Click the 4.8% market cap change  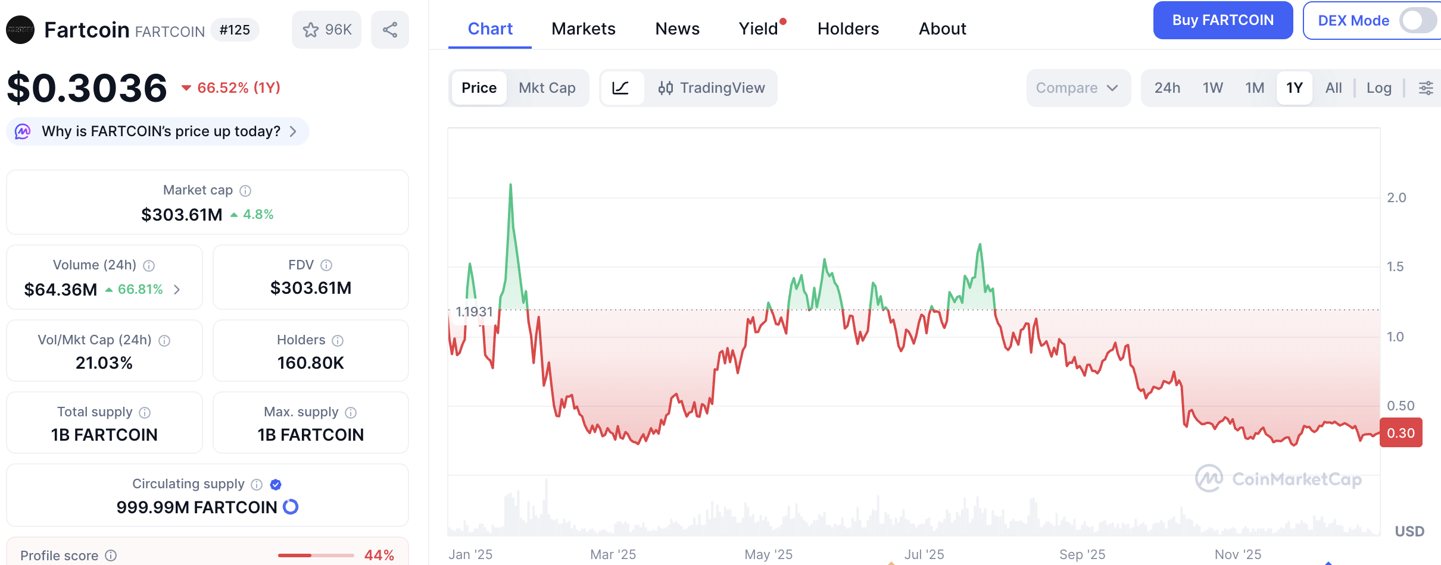pos(252,215)
